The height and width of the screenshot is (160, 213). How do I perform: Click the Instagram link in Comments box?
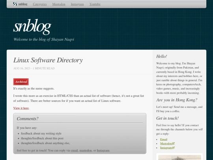point(103,151)
